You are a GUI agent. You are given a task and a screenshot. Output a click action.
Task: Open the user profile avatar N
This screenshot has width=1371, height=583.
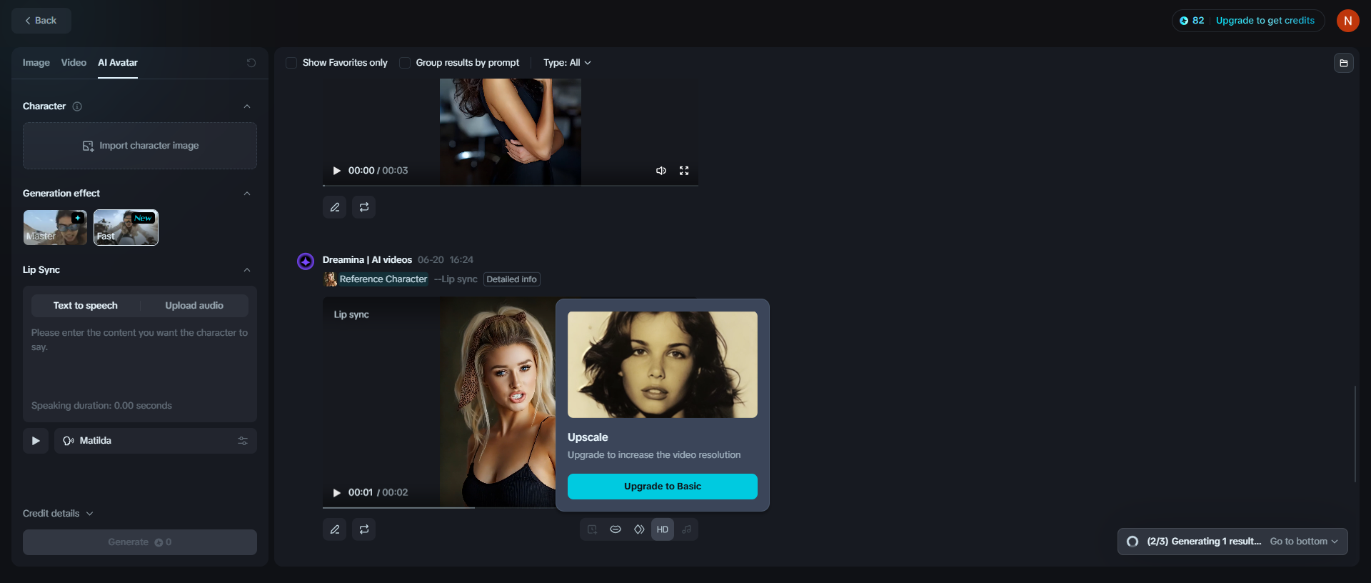[x=1347, y=21]
